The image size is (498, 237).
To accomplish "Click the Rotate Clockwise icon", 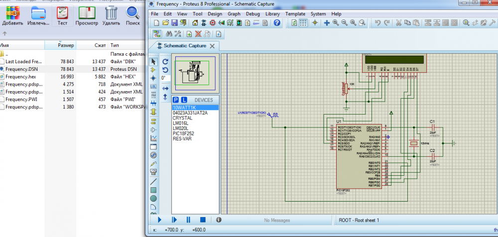I will (x=165, y=61).
